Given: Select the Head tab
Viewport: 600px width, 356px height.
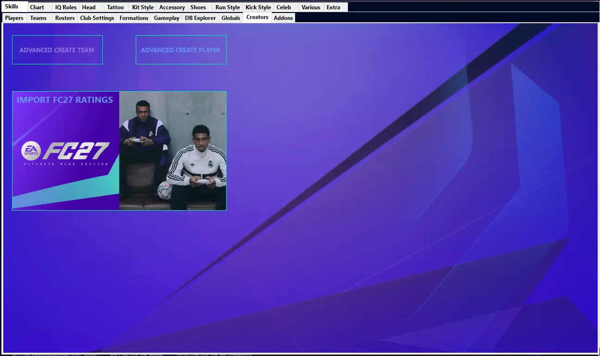Looking at the screenshot, I should point(92,7).
